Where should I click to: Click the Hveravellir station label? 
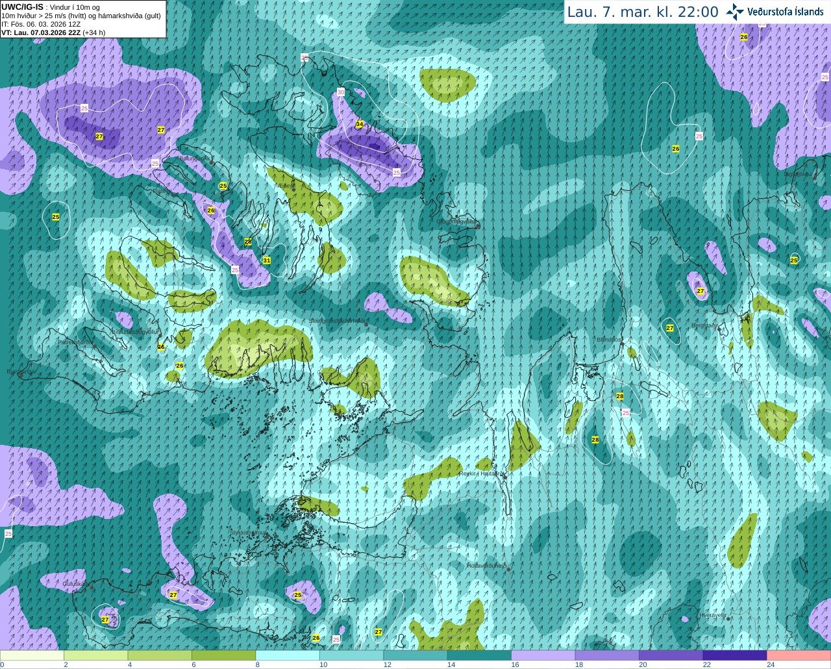click(713, 614)
